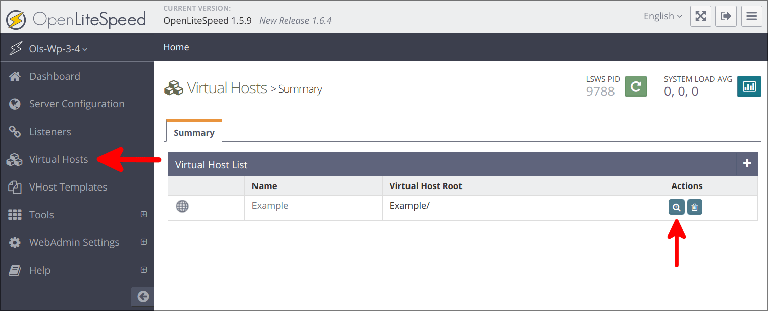The image size is (768, 311).
Task: Click the globe icon in Example row
Action: pos(182,206)
